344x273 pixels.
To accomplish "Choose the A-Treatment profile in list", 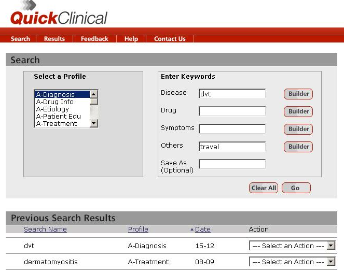I will (x=57, y=124).
